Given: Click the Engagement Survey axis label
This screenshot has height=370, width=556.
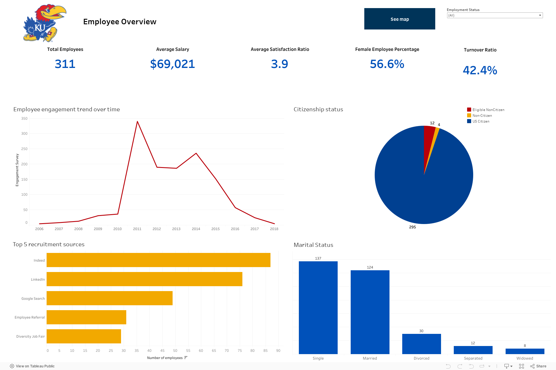Looking at the screenshot, I should 17,170.
